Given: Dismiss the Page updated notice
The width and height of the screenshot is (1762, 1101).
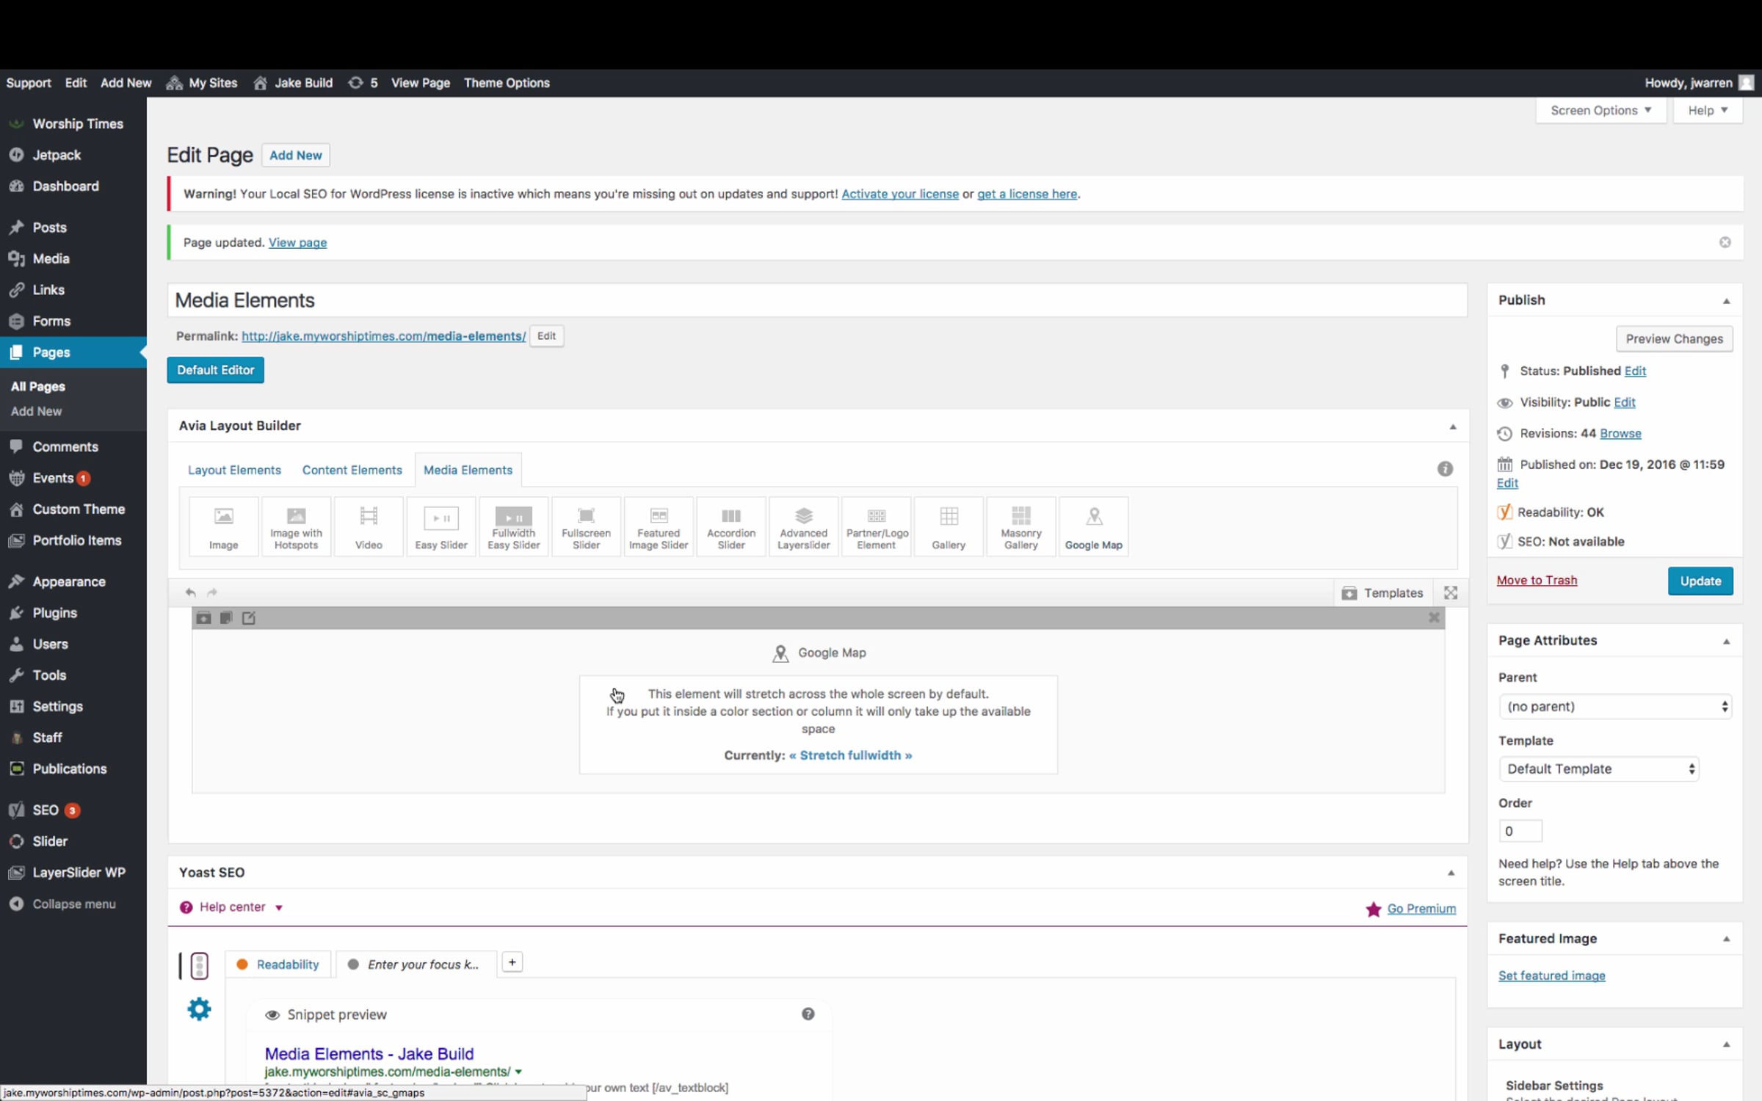Looking at the screenshot, I should pyautogui.click(x=1725, y=242).
